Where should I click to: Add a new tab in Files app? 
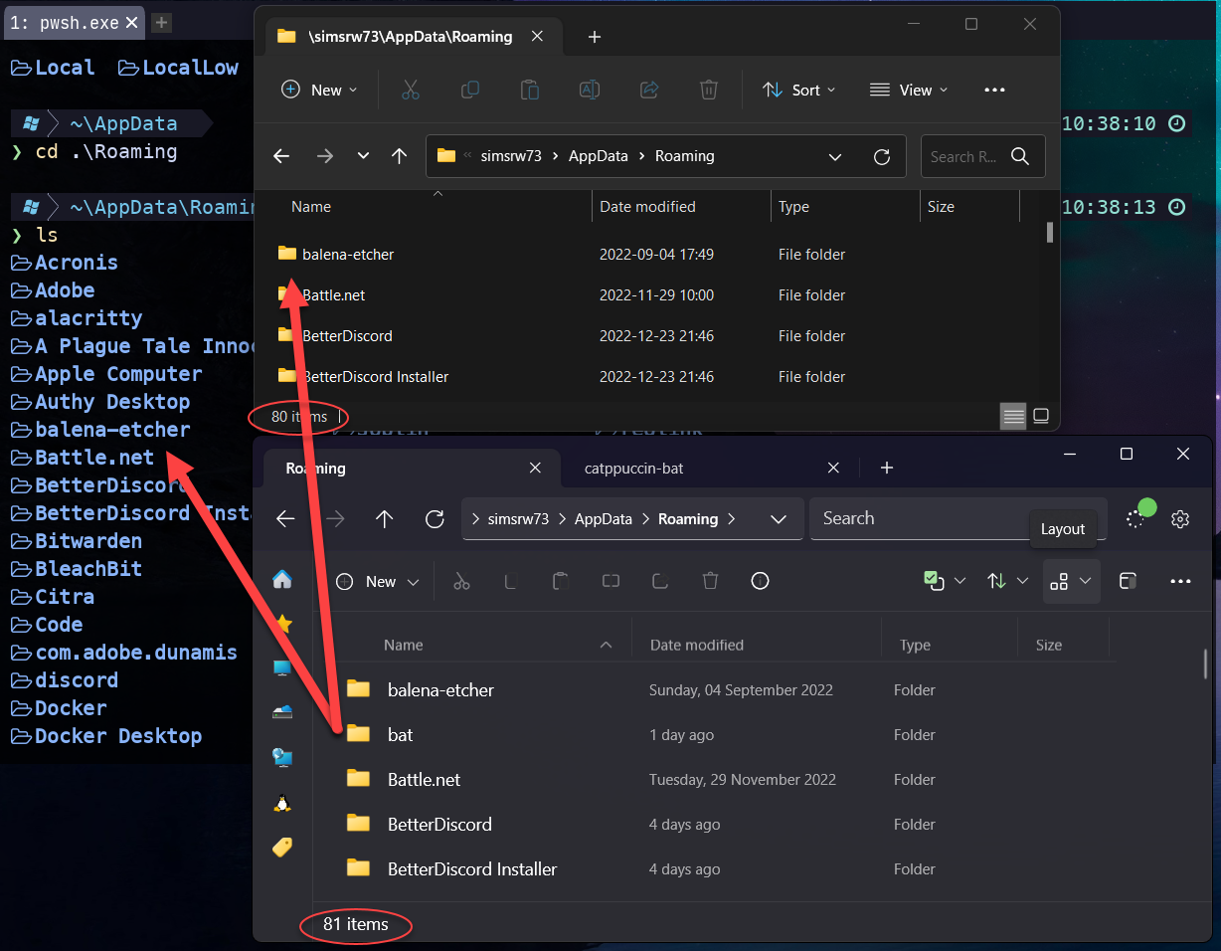tap(887, 468)
